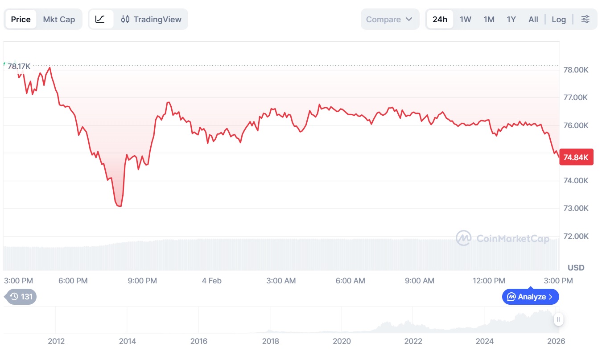Open chart settings sliders icon
Viewport: 602px width, 359px height.
tap(585, 19)
